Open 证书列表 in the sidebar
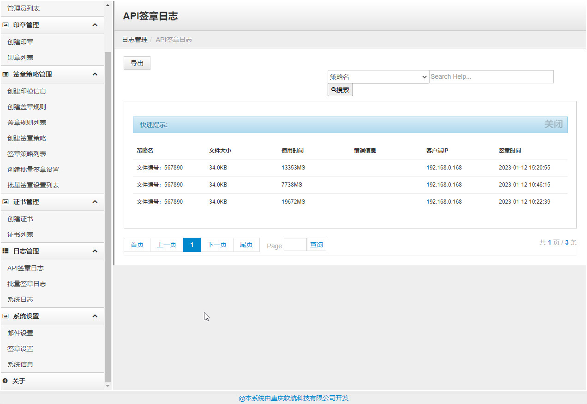 20,234
